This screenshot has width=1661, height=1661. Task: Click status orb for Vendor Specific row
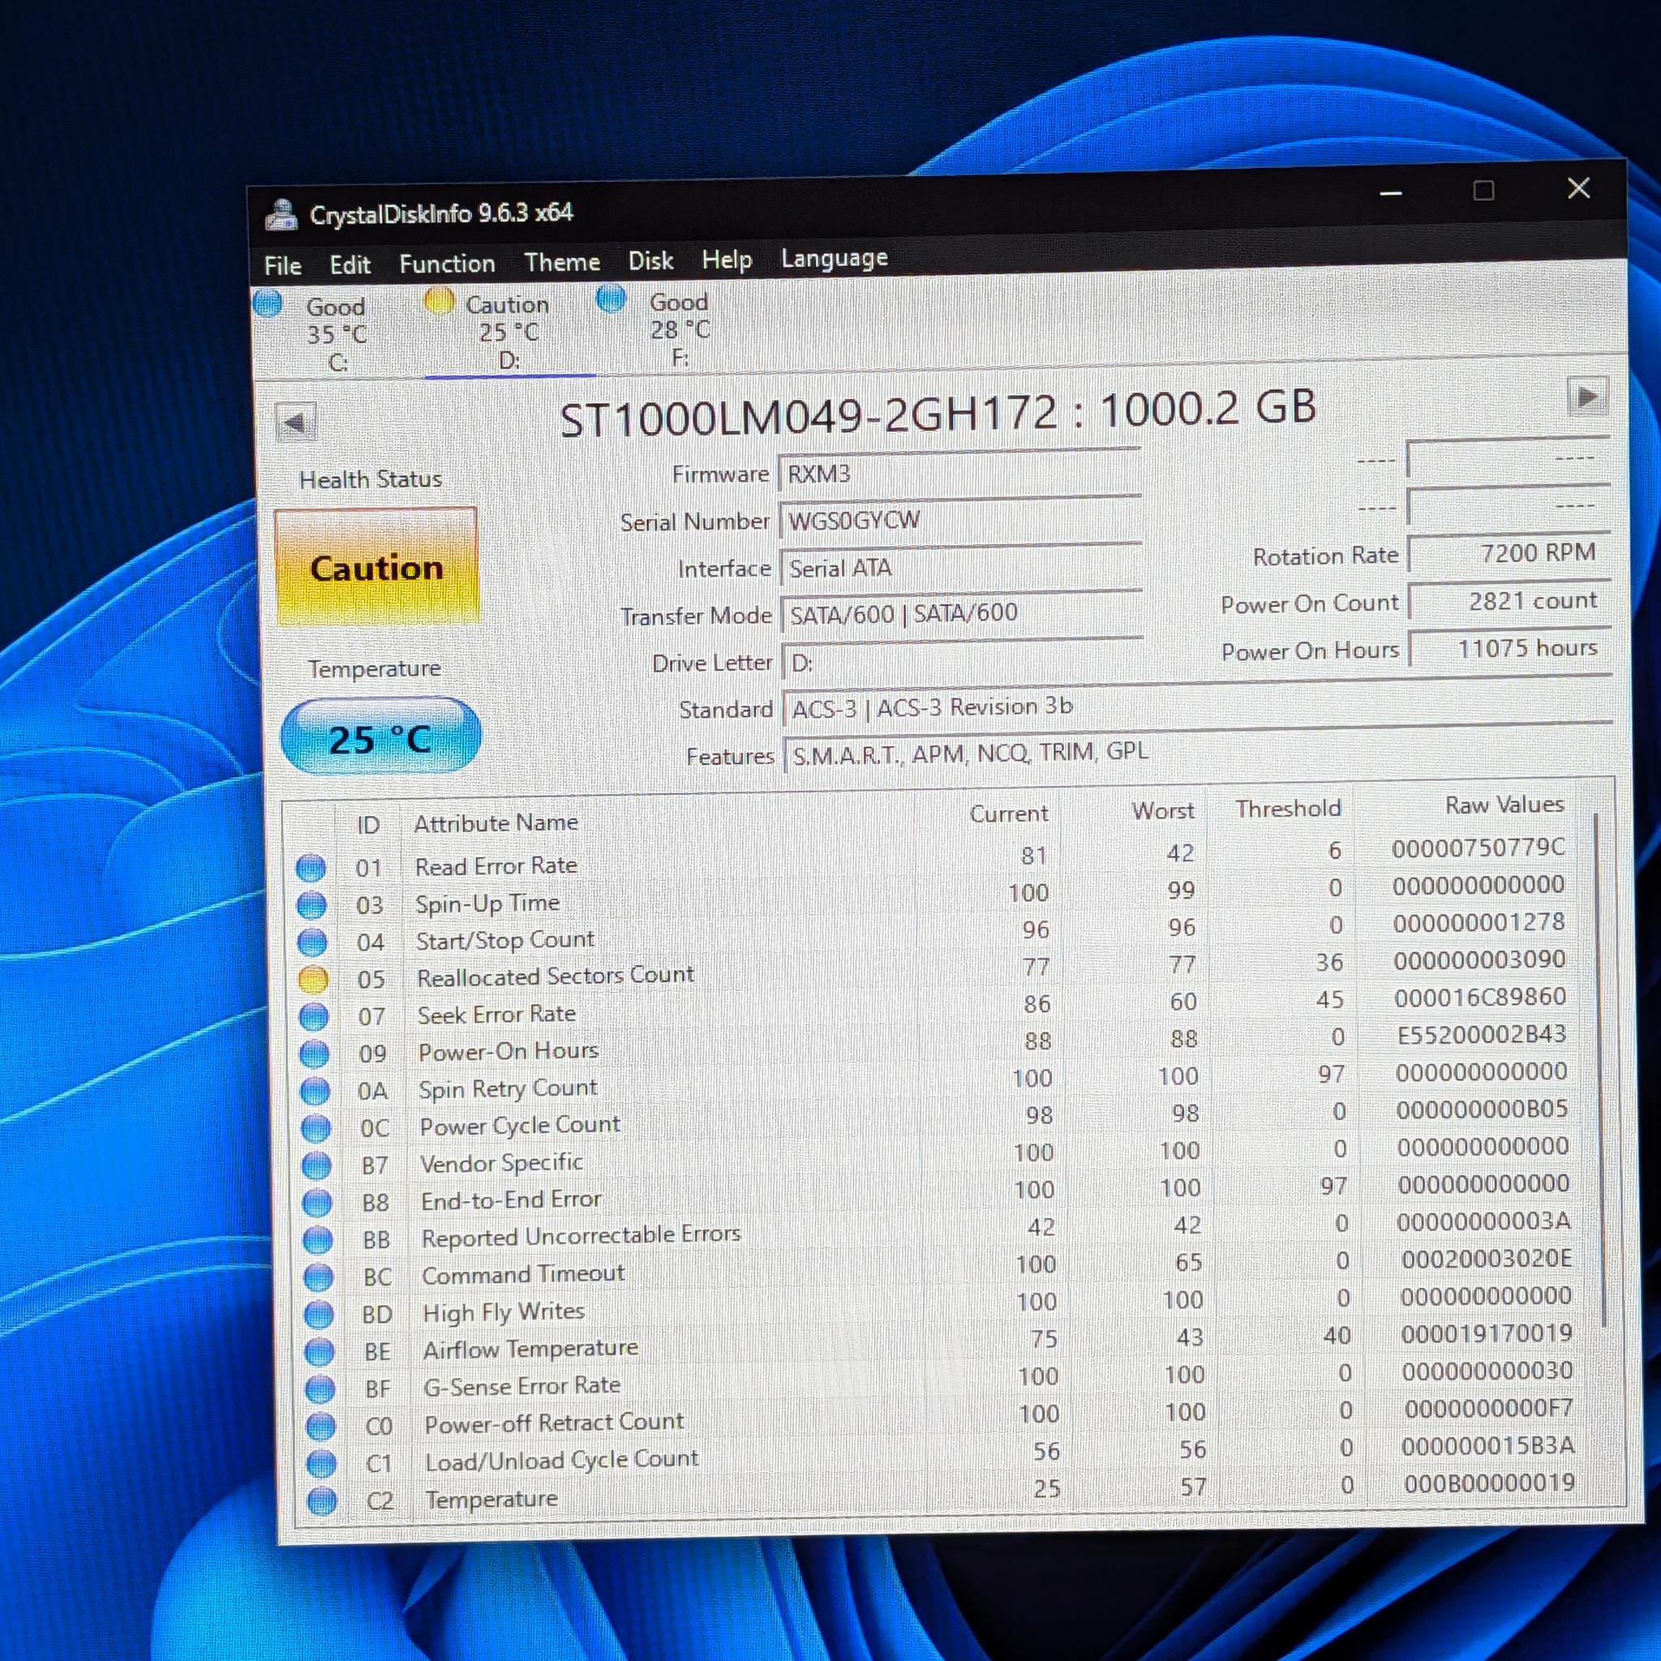pyautogui.click(x=316, y=1165)
